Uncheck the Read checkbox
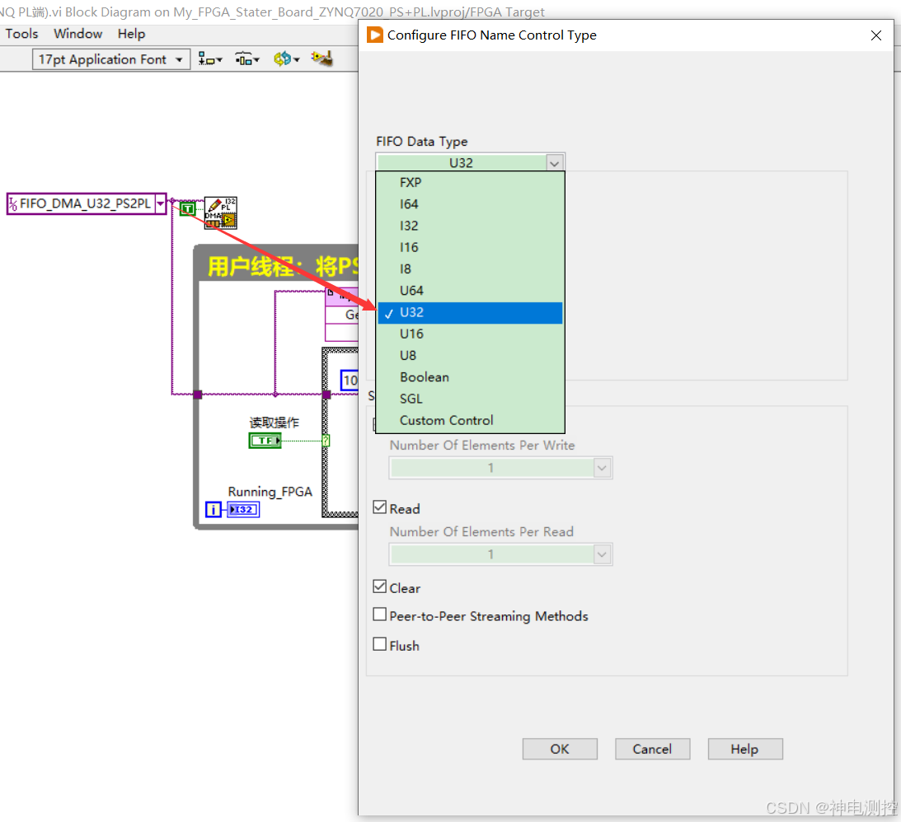 pyautogui.click(x=380, y=507)
